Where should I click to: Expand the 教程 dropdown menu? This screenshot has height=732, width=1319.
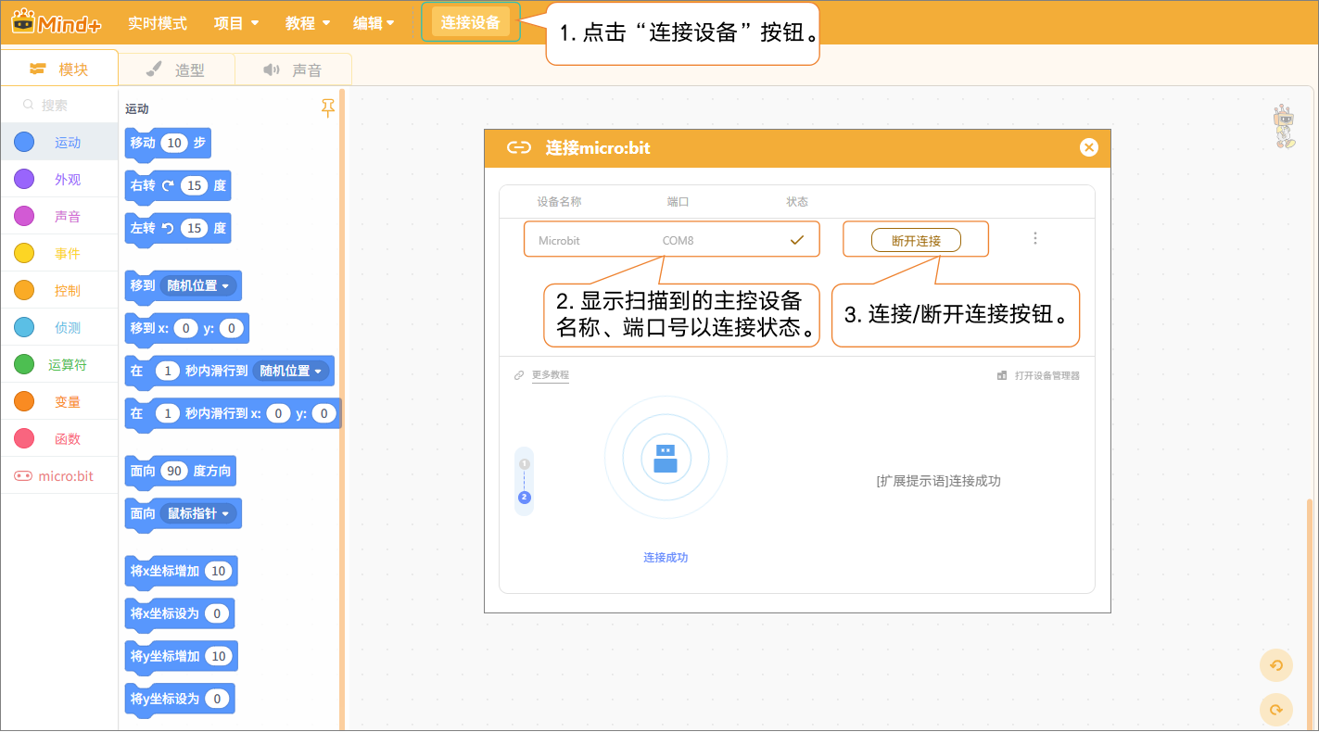click(307, 23)
